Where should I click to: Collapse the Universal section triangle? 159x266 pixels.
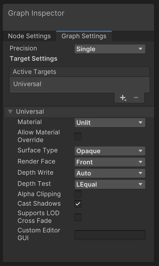tap(10, 112)
